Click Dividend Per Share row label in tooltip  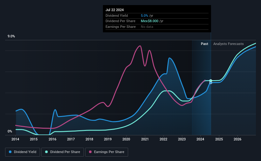coord(120,21)
